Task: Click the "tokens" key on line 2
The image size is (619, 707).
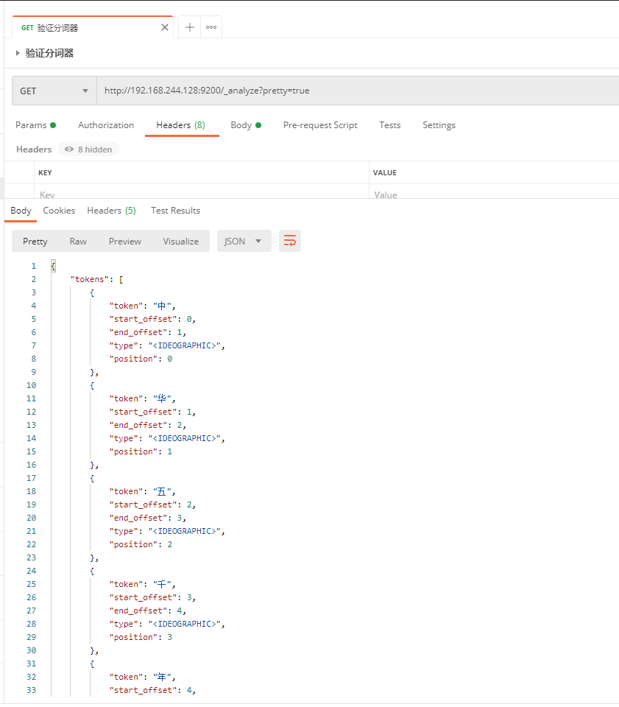Action: 90,279
